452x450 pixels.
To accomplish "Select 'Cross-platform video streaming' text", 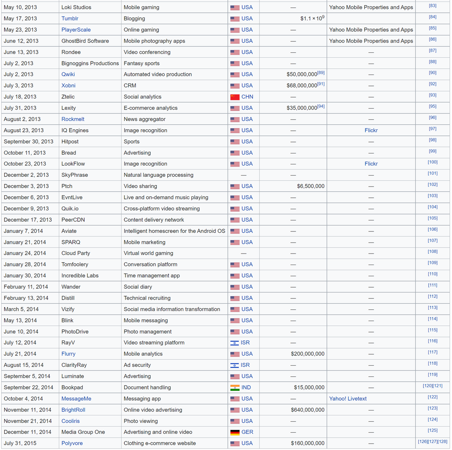I will click(162, 209).
